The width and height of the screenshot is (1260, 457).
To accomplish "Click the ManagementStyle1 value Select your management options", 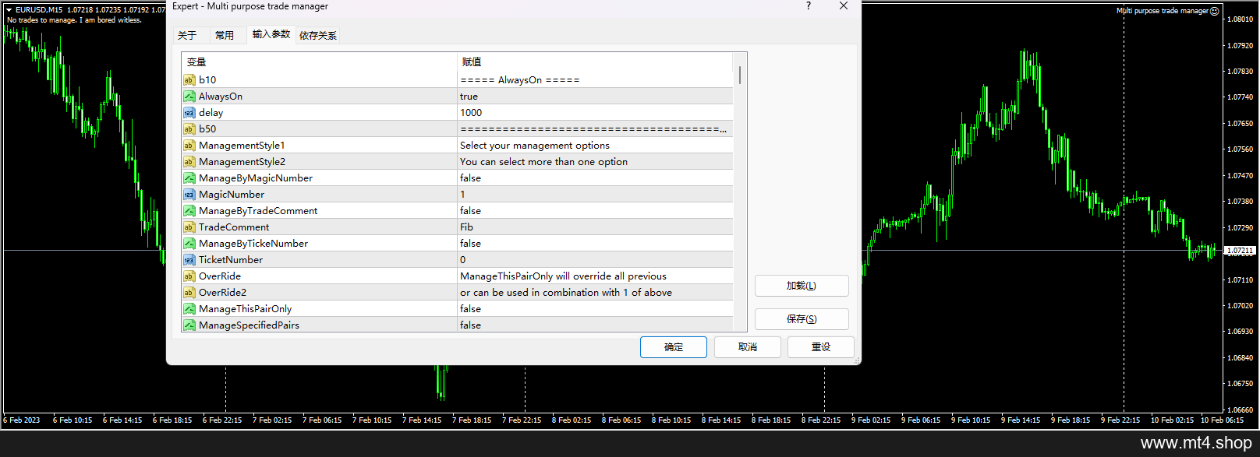I will 535,146.
